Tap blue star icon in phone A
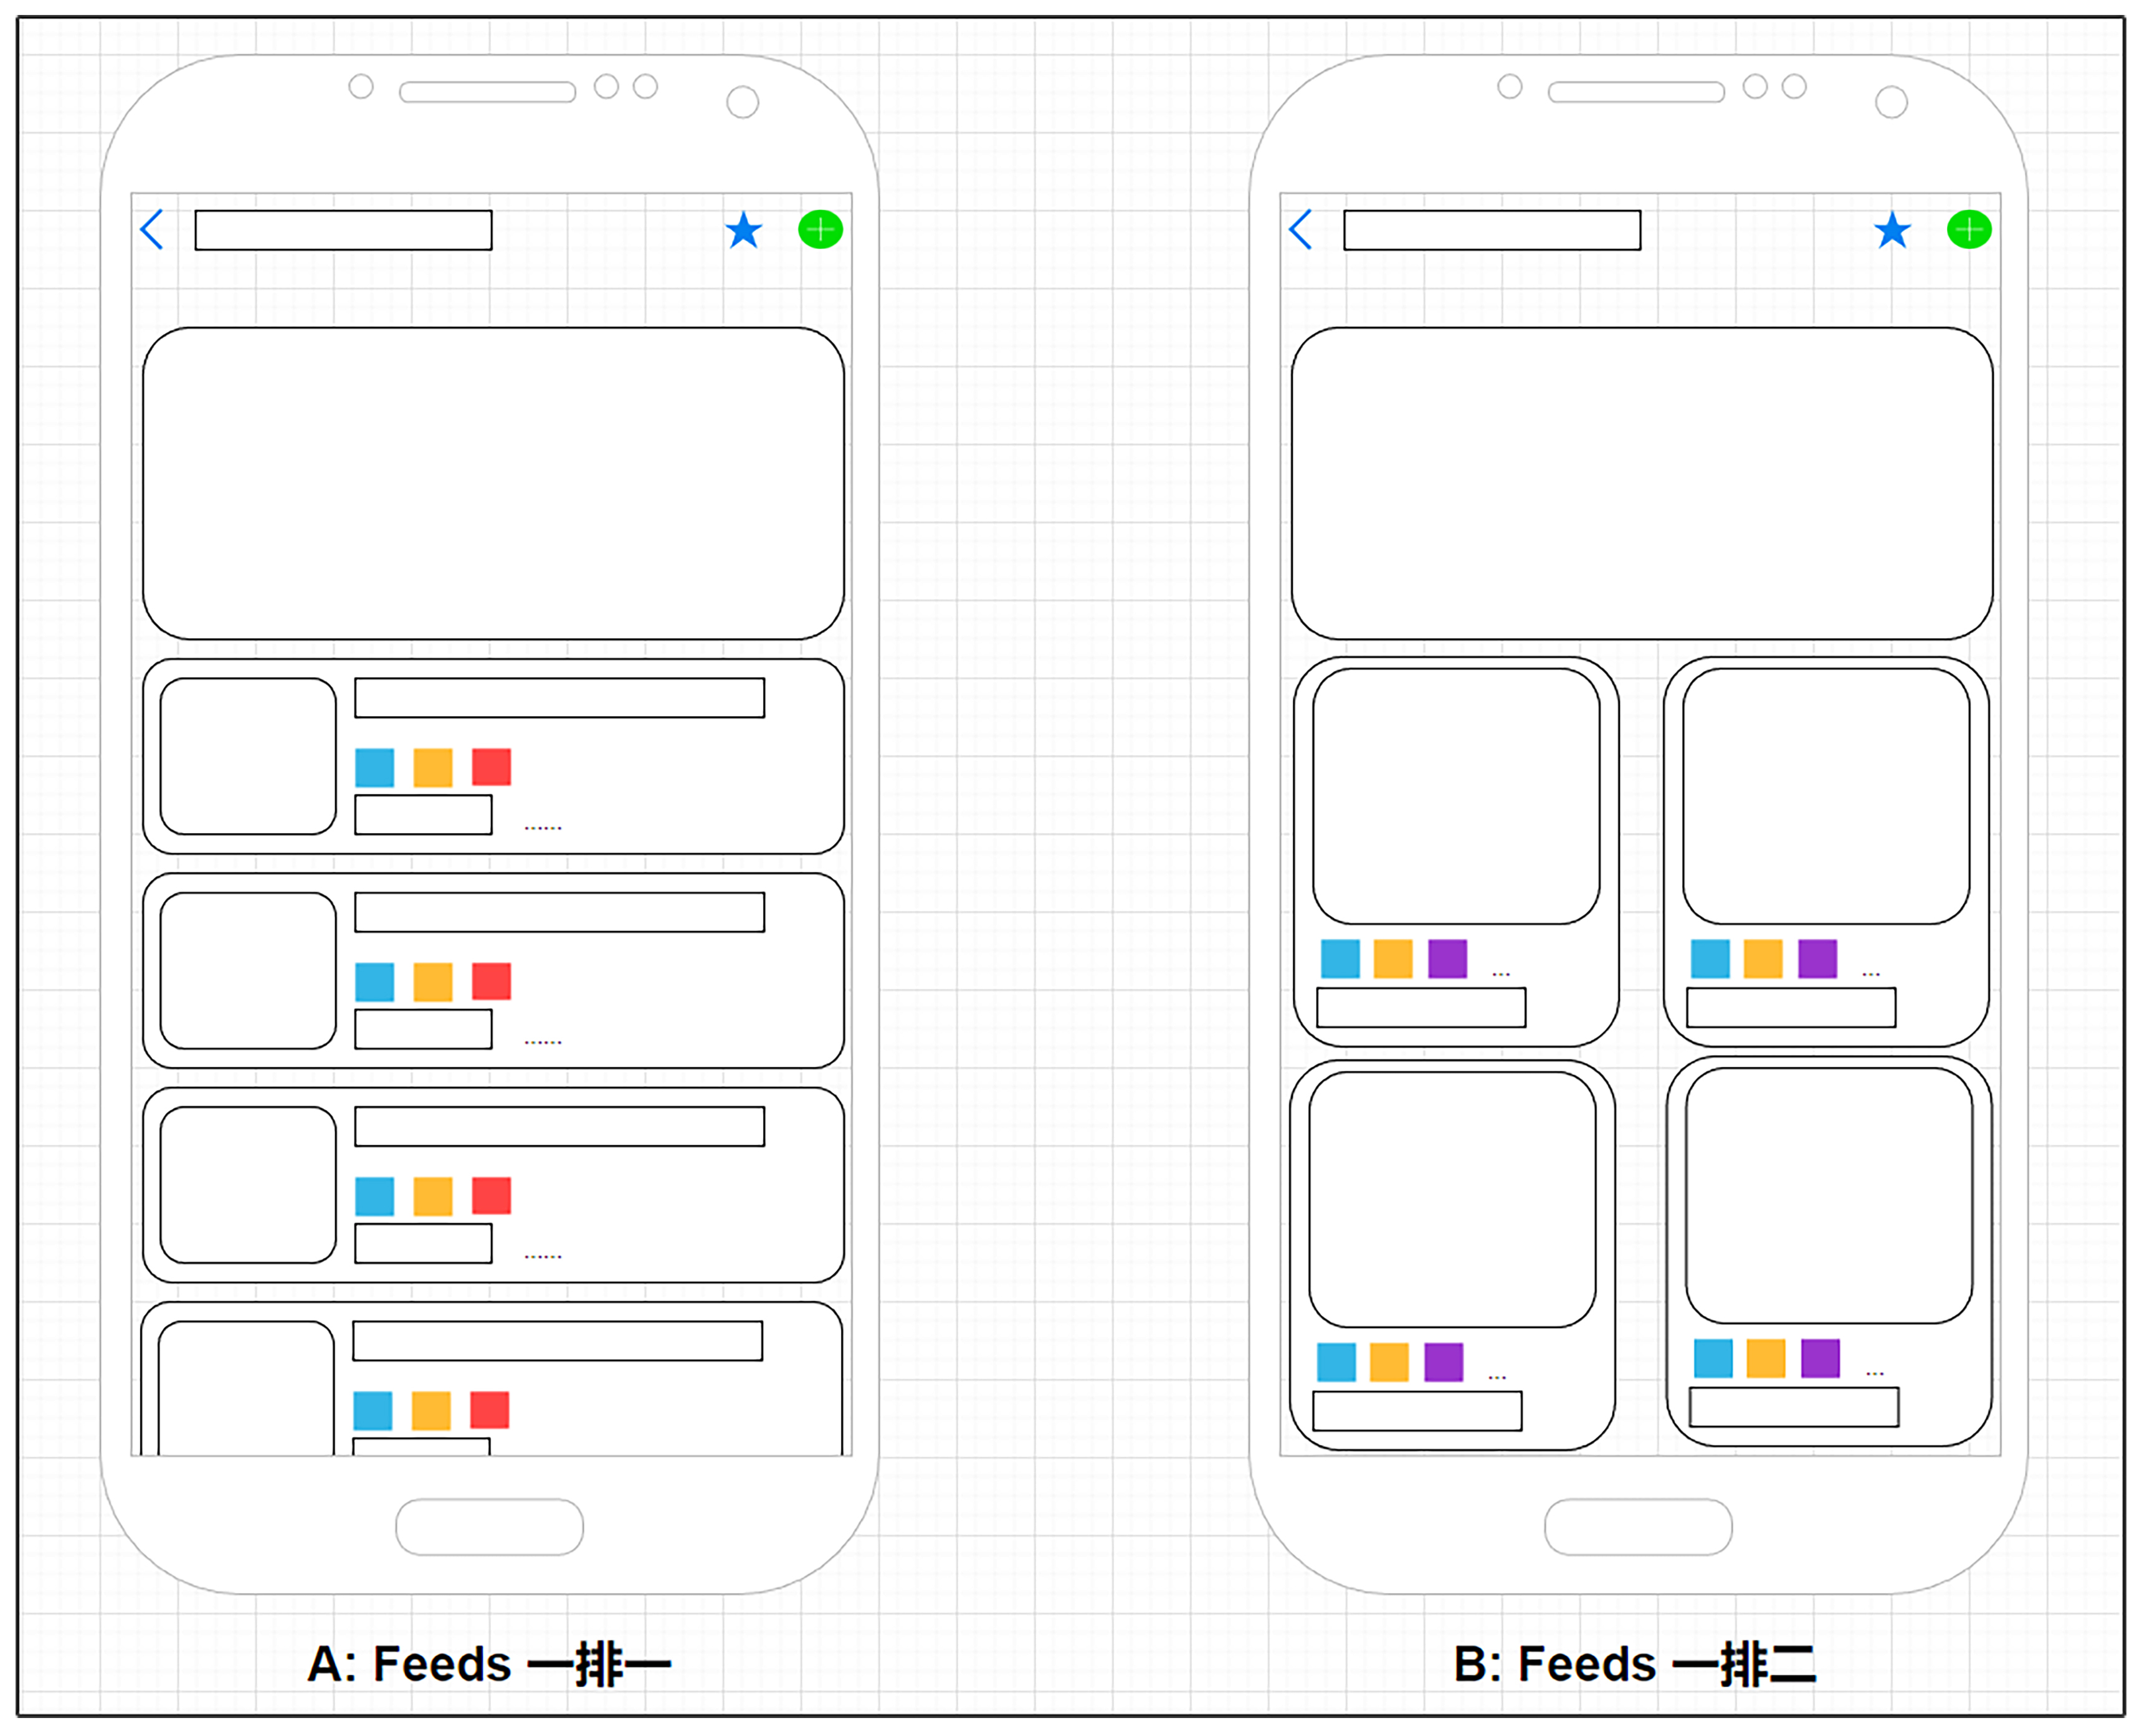This screenshot has height=1733, width=2142. [x=744, y=231]
